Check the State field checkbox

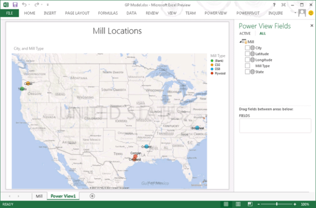point(247,72)
